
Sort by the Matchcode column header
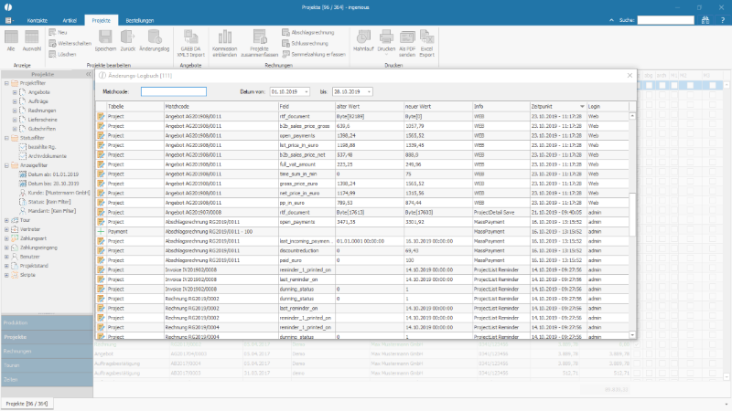pyautogui.click(x=221, y=106)
